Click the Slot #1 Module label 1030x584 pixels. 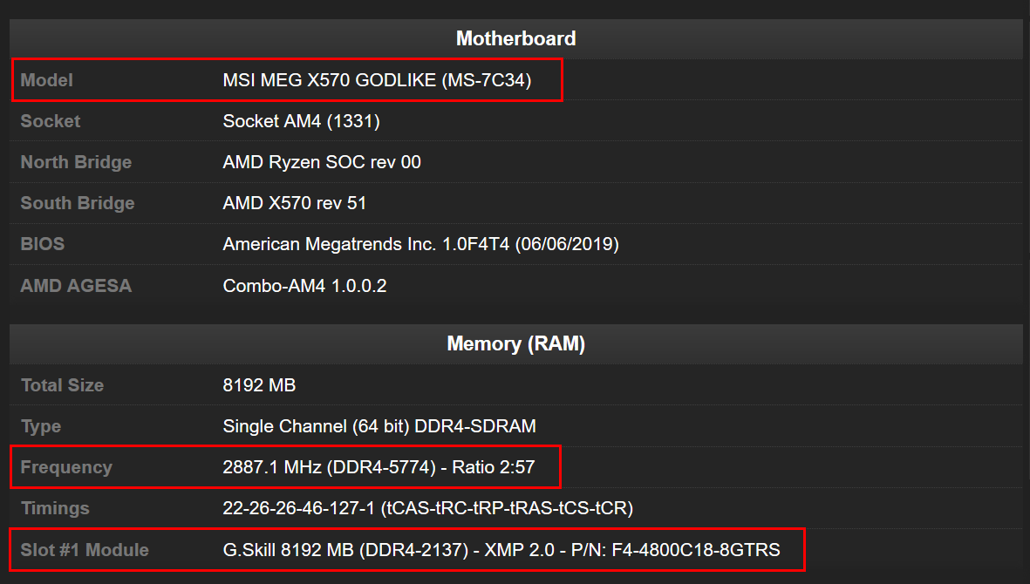(x=85, y=550)
